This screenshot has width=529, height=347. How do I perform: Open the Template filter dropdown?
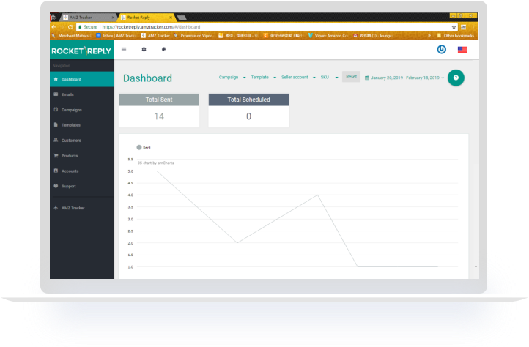(x=263, y=77)
